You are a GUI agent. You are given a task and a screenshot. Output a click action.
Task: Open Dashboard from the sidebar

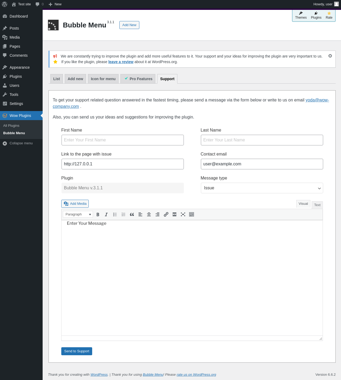21,16
